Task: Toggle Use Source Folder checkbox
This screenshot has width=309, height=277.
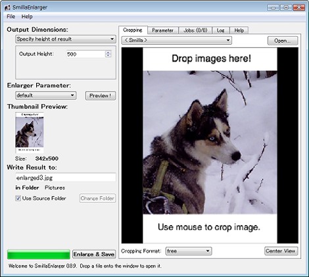Action: [18, 198]
